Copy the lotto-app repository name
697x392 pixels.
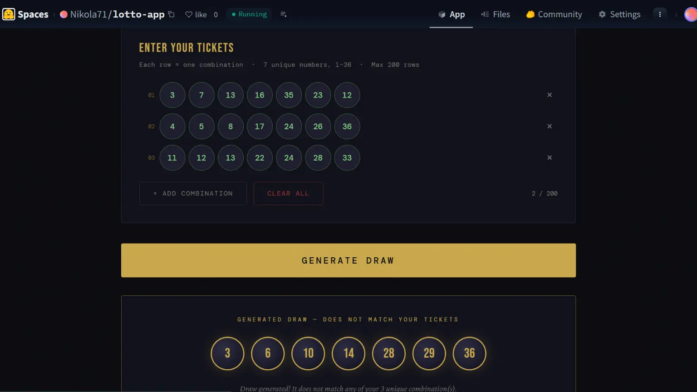coord(171,14)
